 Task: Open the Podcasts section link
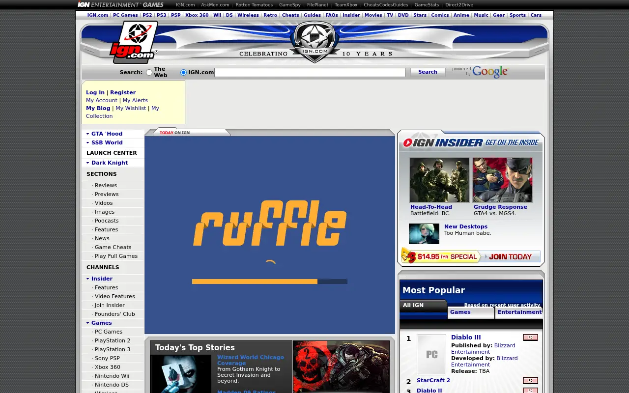[x=107, y=221]
